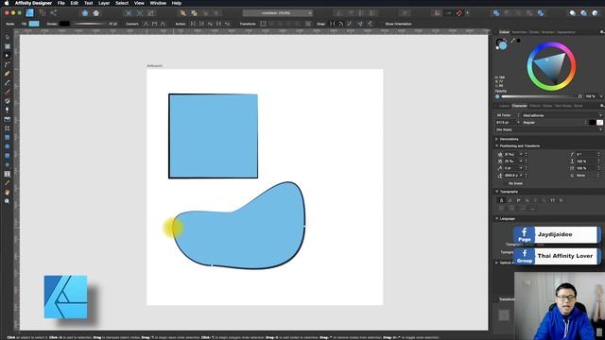Switch to the Text Styles tab
The width and height of the screenshot is (605, 340).
pyautogui.click(x=563, y=106)
